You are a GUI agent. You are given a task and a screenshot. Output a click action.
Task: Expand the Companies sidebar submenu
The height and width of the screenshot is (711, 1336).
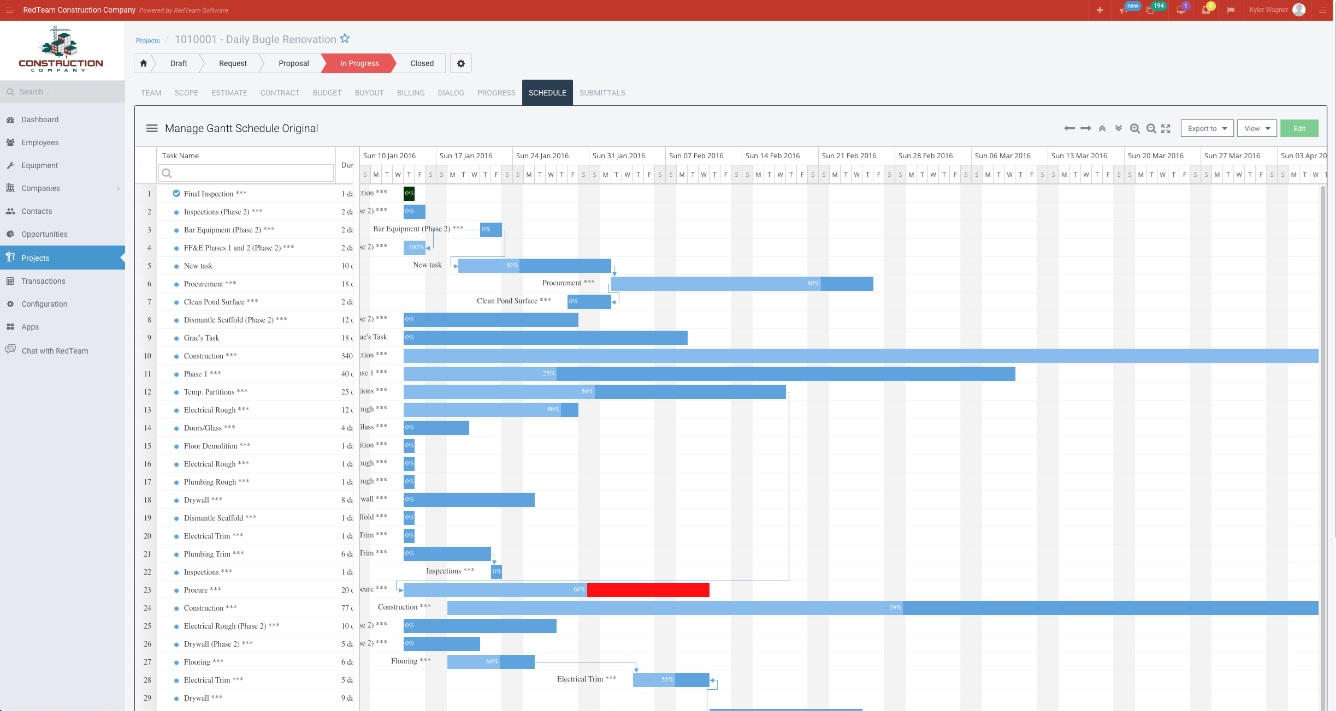pyautogui.click(x=117, y=188)
